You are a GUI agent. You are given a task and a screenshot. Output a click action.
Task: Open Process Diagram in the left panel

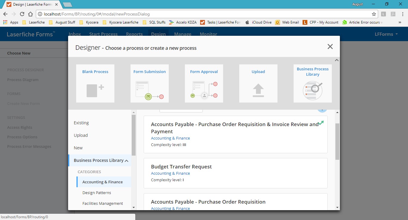tap(23, 80)
